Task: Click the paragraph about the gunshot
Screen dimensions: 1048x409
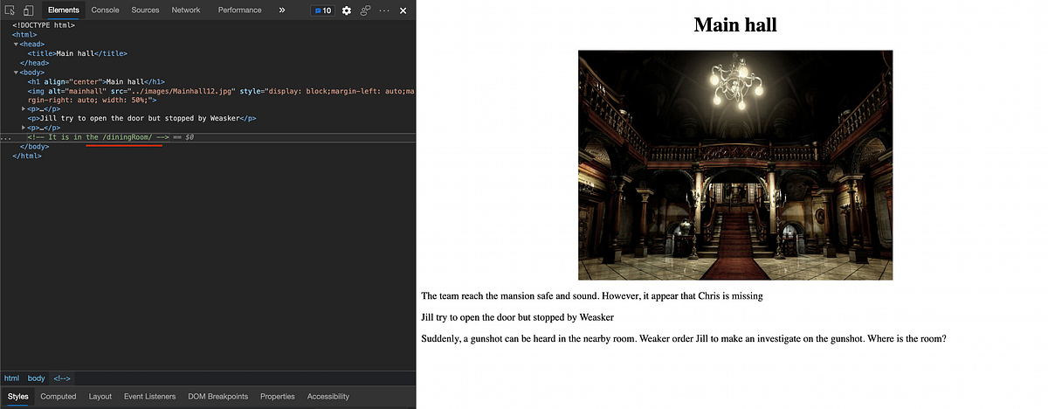Action: click(x=684, y=337)
